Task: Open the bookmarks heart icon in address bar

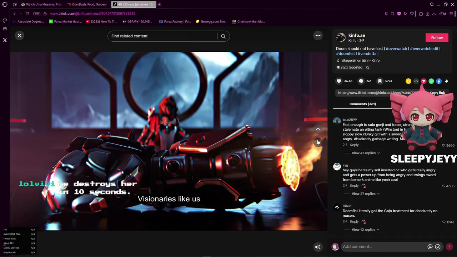Action: coord(412,14)
